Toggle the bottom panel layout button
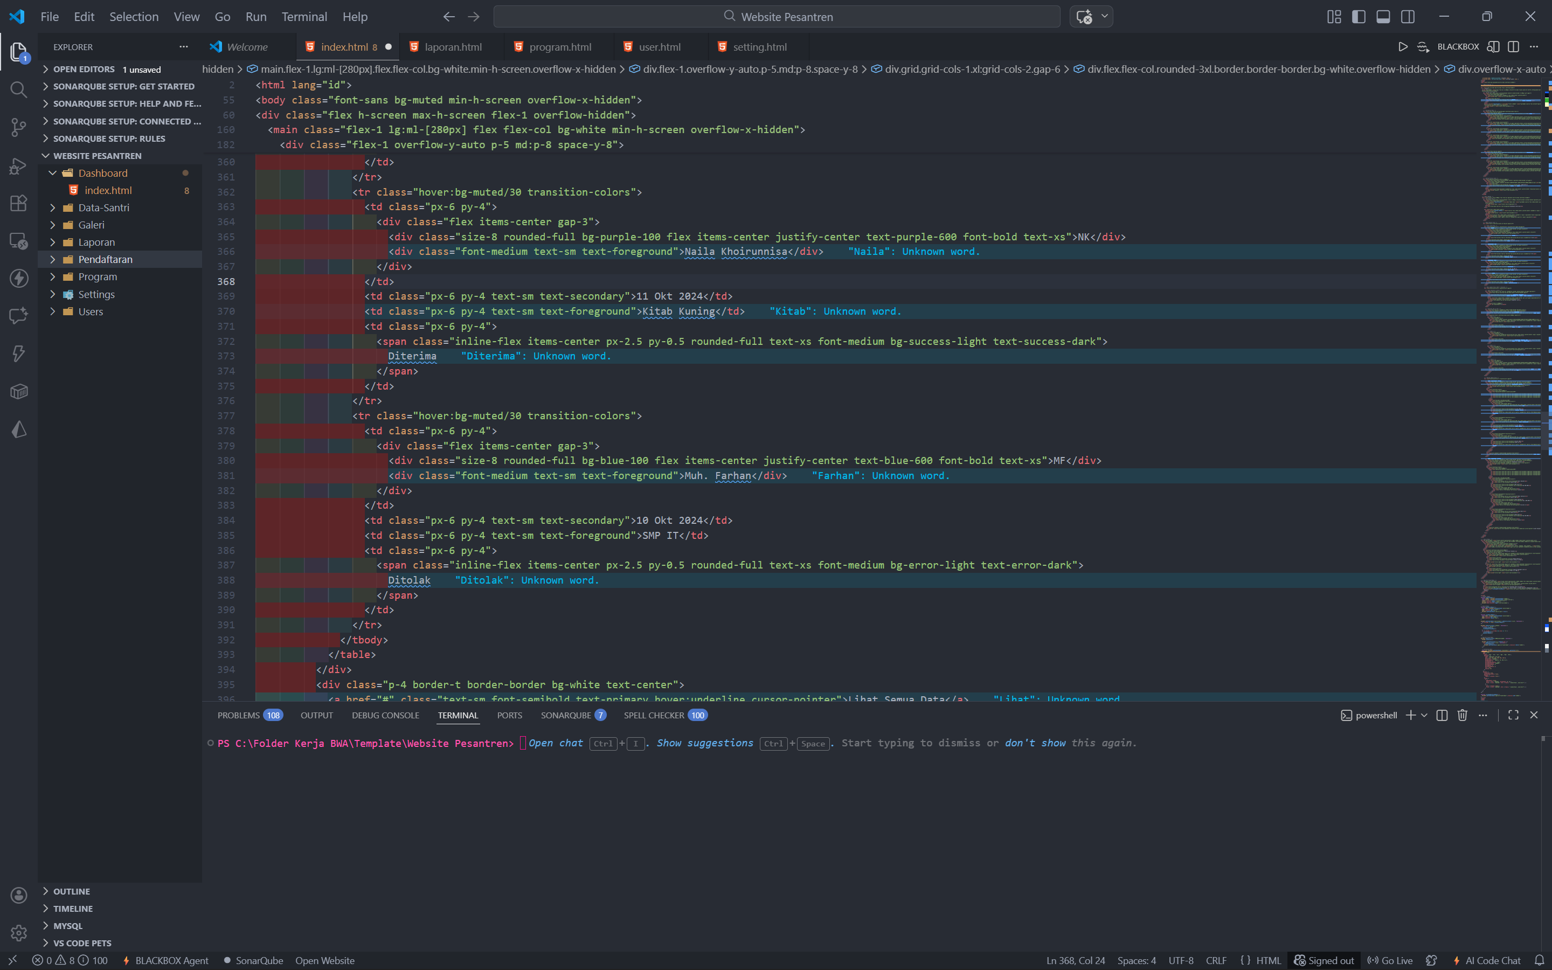1552x970 pixels. 1383,17
